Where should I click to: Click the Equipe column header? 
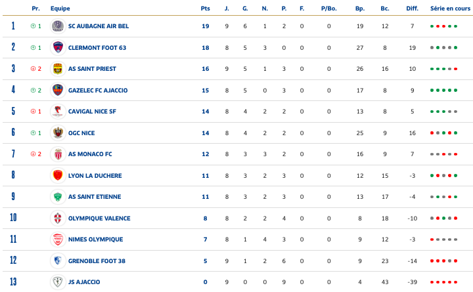pos(60,9)
